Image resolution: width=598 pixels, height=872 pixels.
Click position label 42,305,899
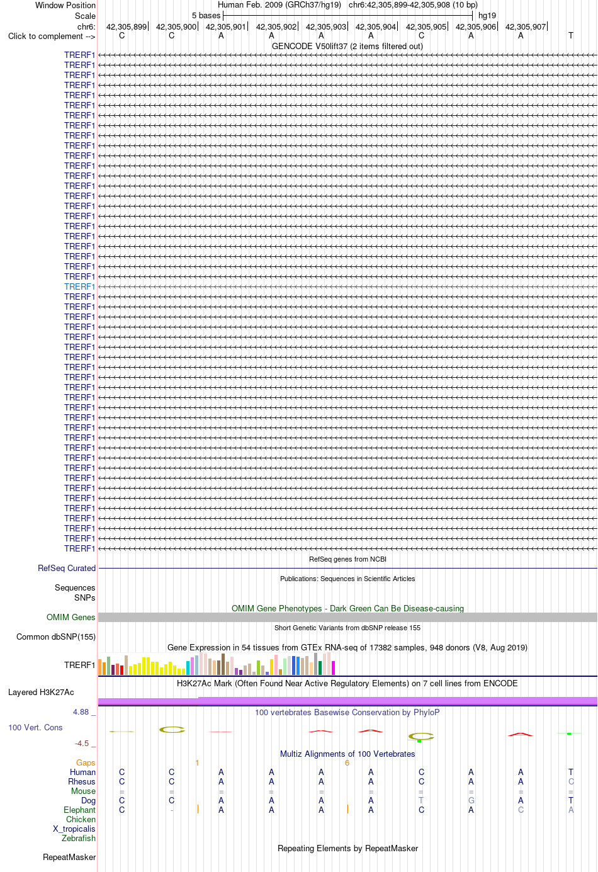coord(126,27)
